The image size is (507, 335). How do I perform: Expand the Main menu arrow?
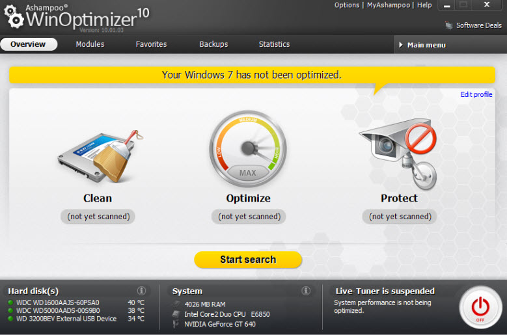click(x=401, y=45)
